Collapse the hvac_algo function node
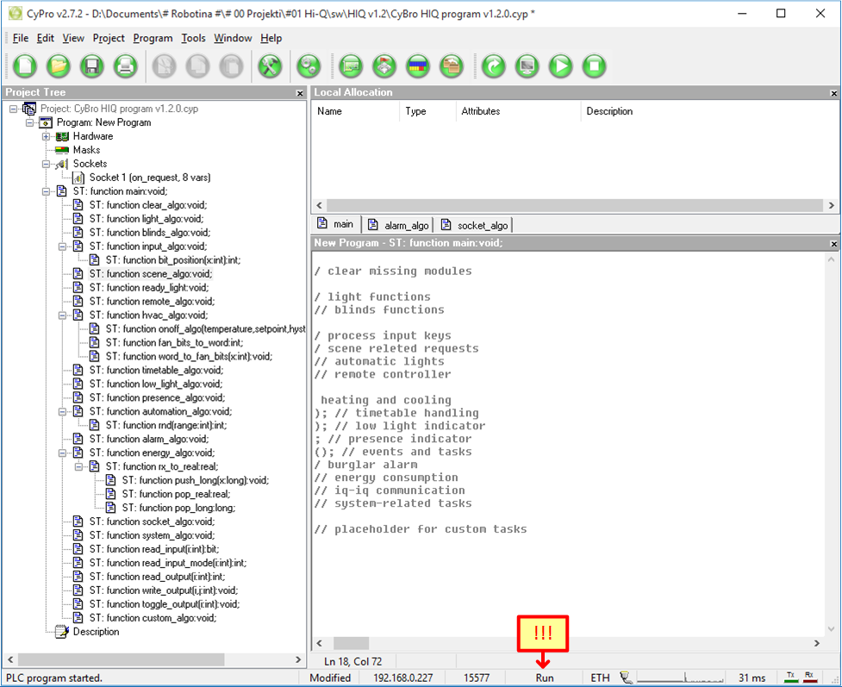Image resolution: width=842 pixels, height=687 pixels. 64,315
